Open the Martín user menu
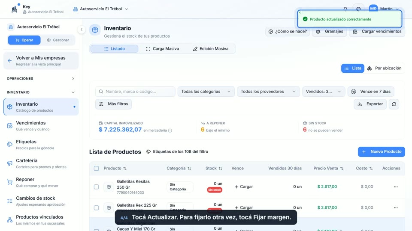 (x=389, y=9)
